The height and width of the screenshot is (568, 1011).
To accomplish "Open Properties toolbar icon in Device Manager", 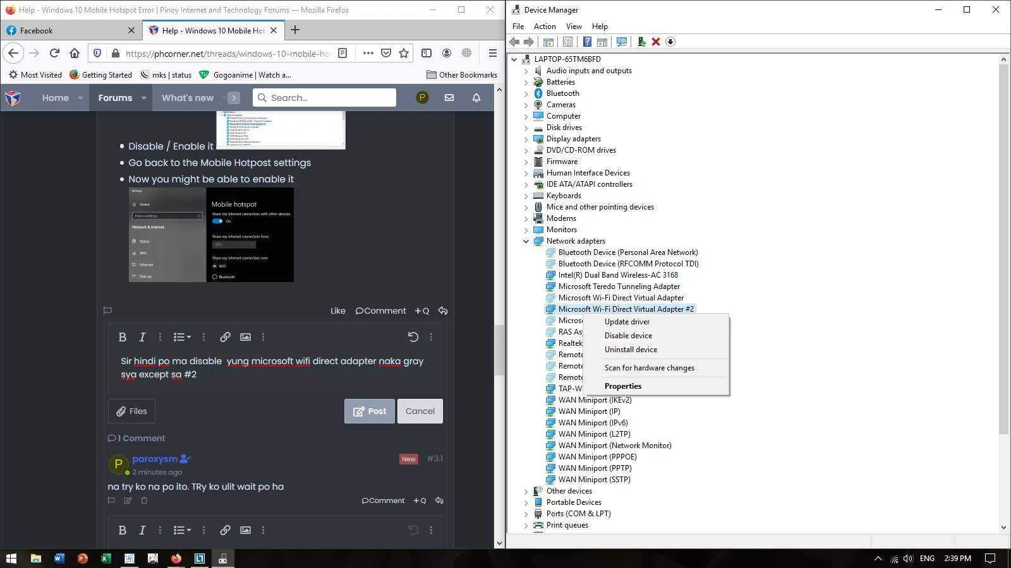I will point(567,42).
